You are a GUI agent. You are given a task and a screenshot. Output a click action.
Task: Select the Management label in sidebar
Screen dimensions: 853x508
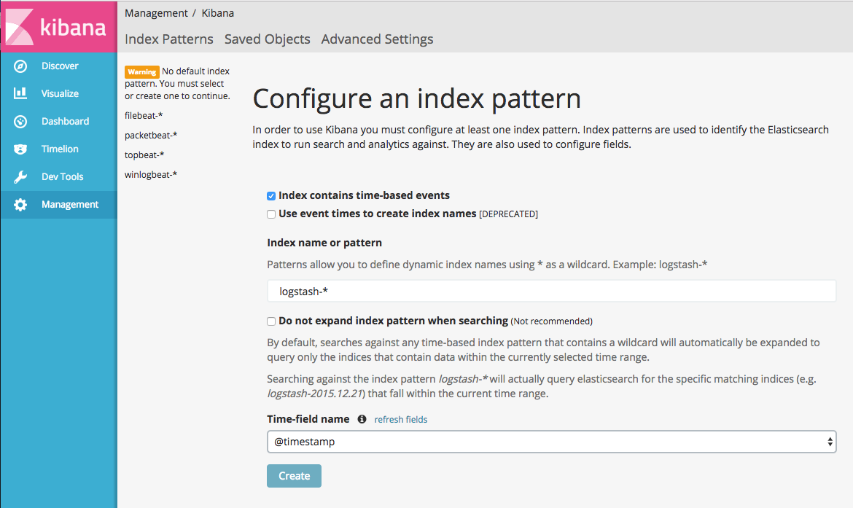click(x=70, y=205)
